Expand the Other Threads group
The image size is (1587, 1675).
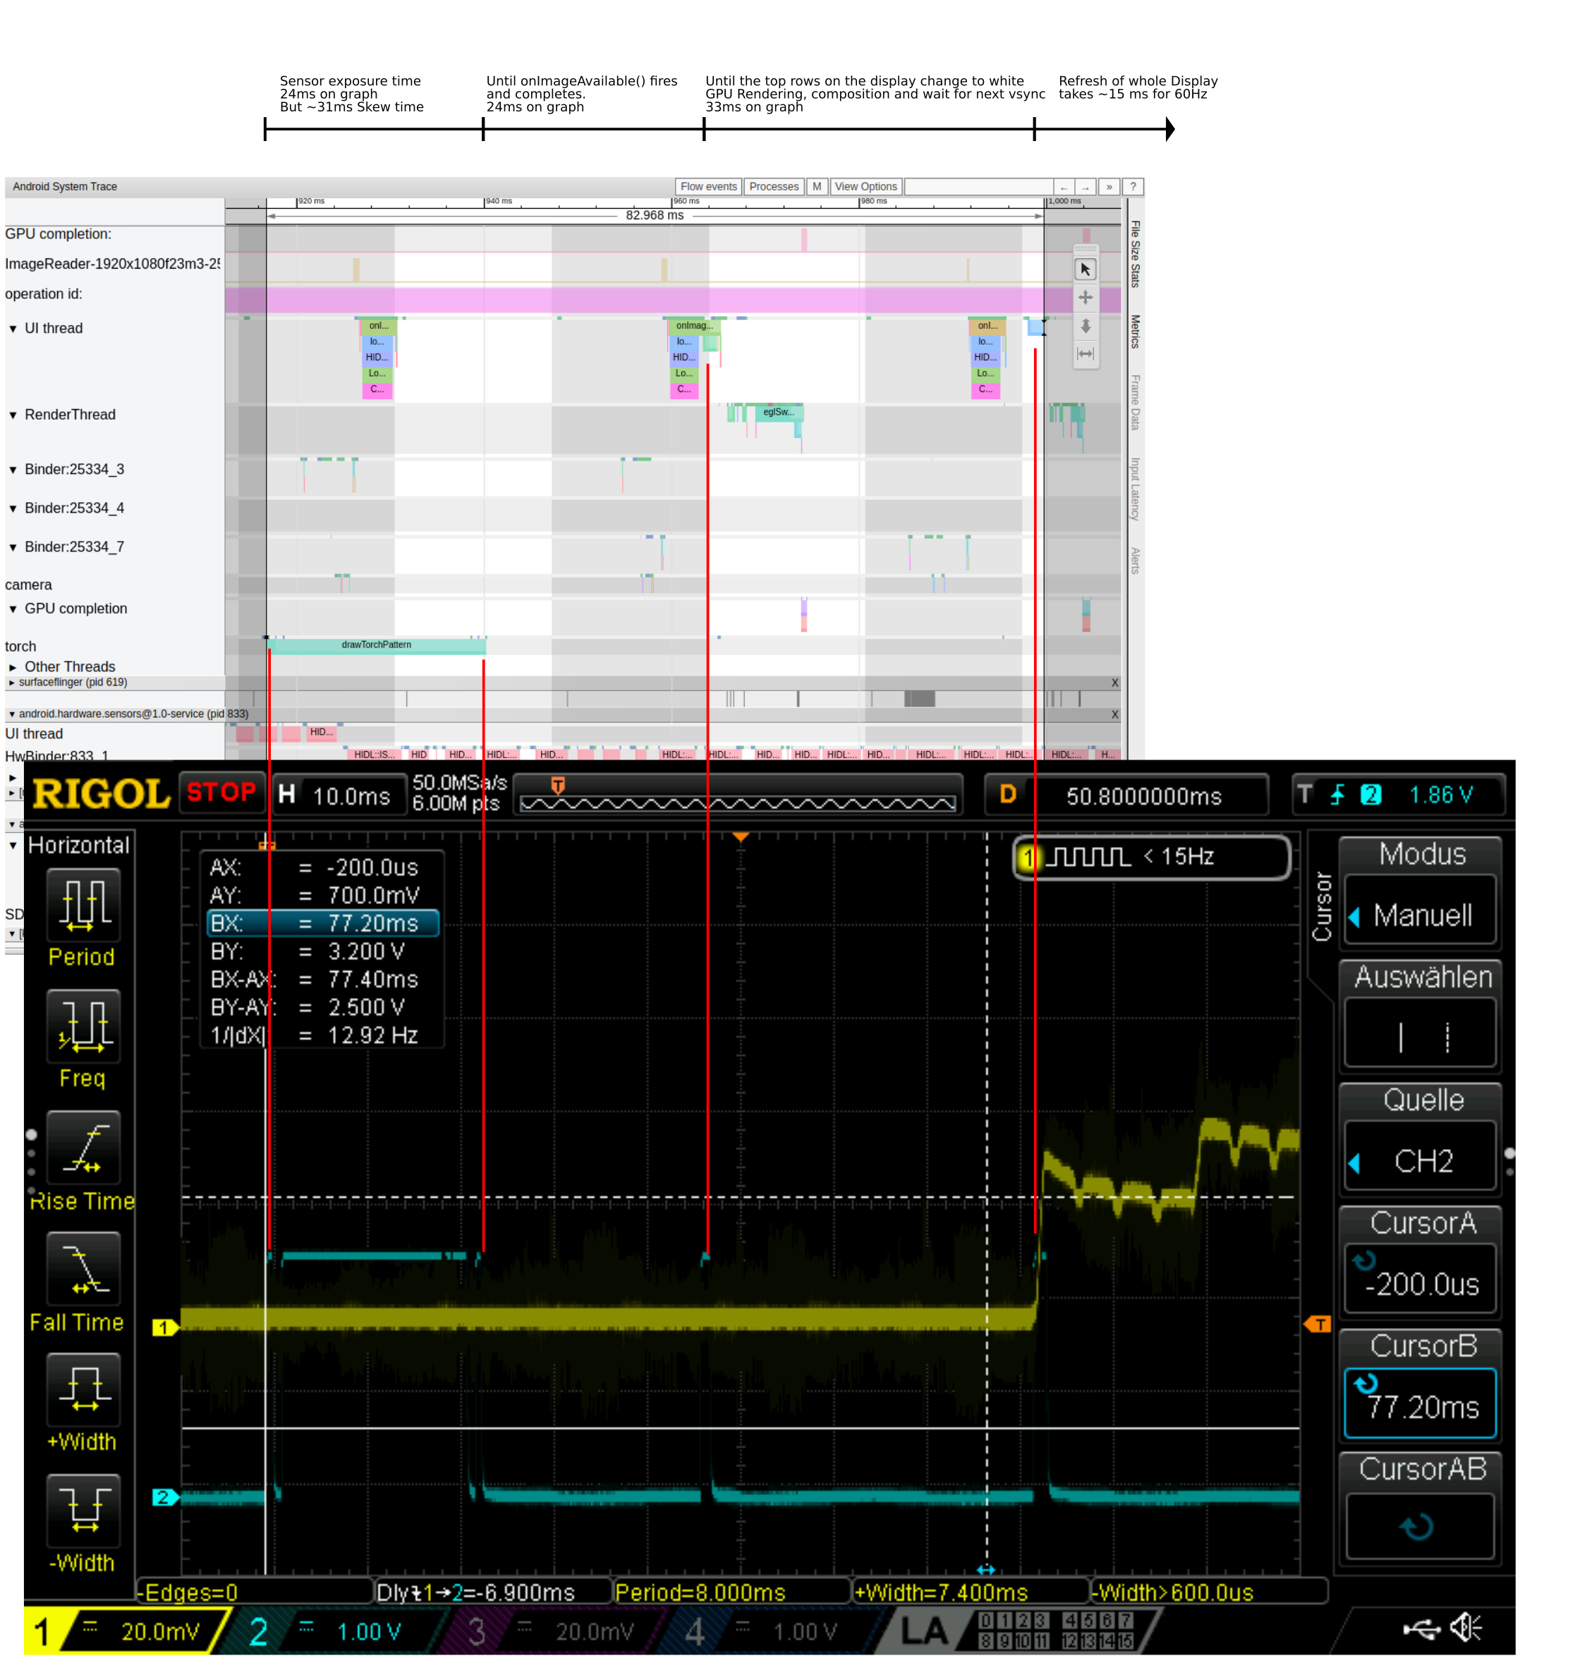click(x=13, y=667)
